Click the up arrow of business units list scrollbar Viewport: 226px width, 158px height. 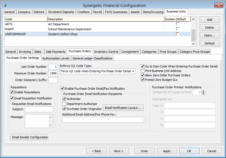pos(194,19)
